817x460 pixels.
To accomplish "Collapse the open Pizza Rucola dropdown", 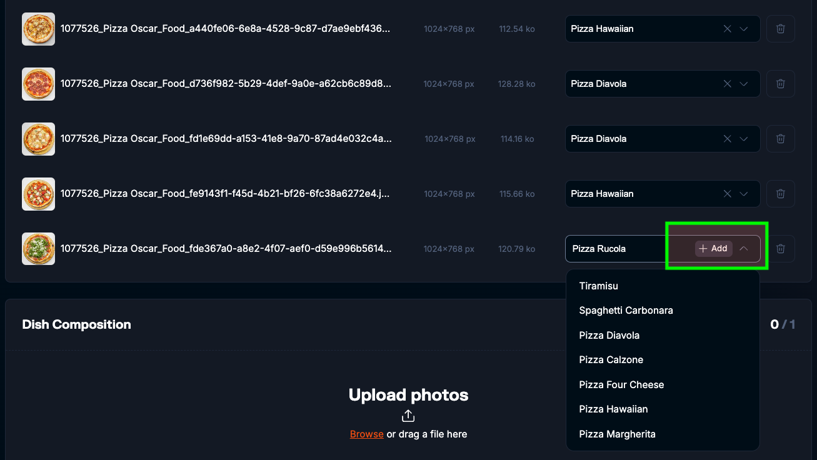I will pos(744,248).
